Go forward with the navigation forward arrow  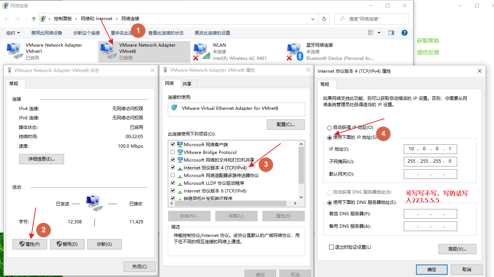pyautogui.click(x=17, y=19)
